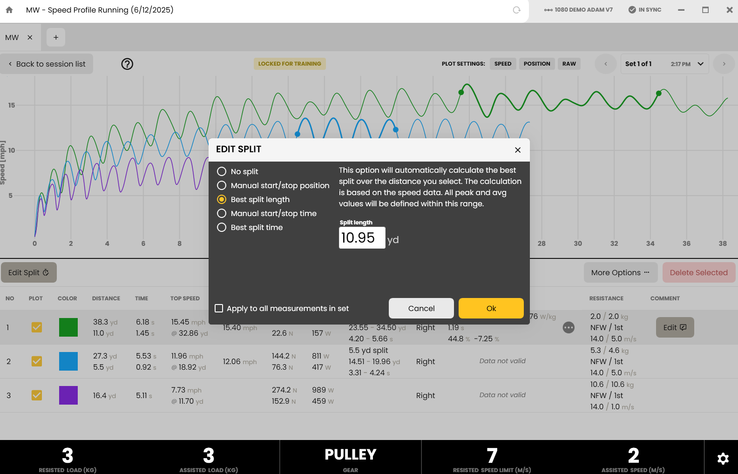Image resolution: width=738 pixels, height=474 pixels.
Task: Close the MW tab
Action: (30, 37)
